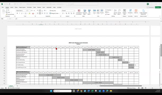Viewport: 162px width, 95px height.
Task: Toggle italic formatting
Action: coord(19,13)
